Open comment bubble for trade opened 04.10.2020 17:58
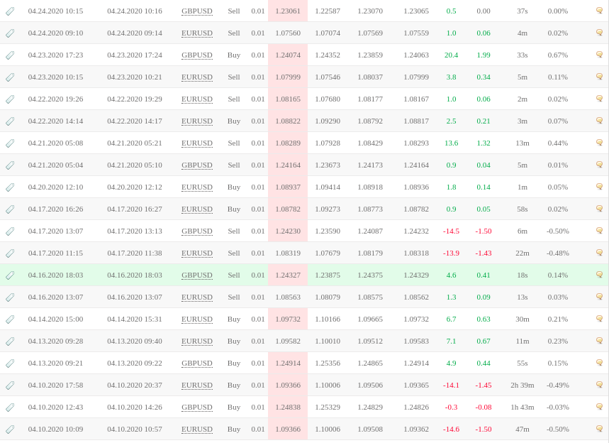609x443 pixels. coord(599,385)
